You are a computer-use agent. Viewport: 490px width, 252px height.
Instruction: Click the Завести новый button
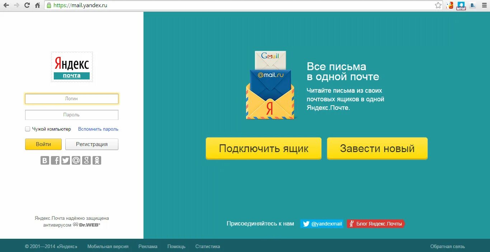[377, 149]
